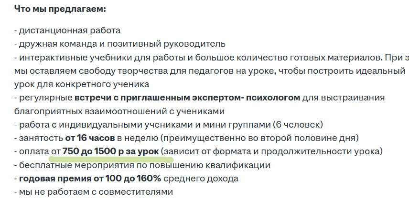Click bold text "годовая премия от 100 до 160%"
The width and height of the screenshot is (409, 200).
(x=90, y=179)
